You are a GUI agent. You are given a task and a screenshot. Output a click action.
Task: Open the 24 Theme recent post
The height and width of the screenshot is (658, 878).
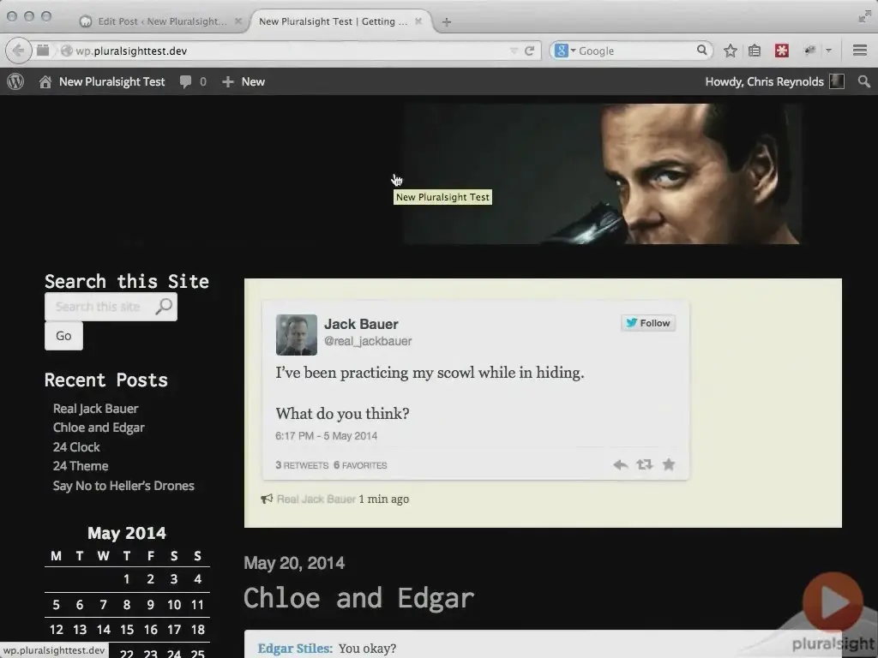81,466
